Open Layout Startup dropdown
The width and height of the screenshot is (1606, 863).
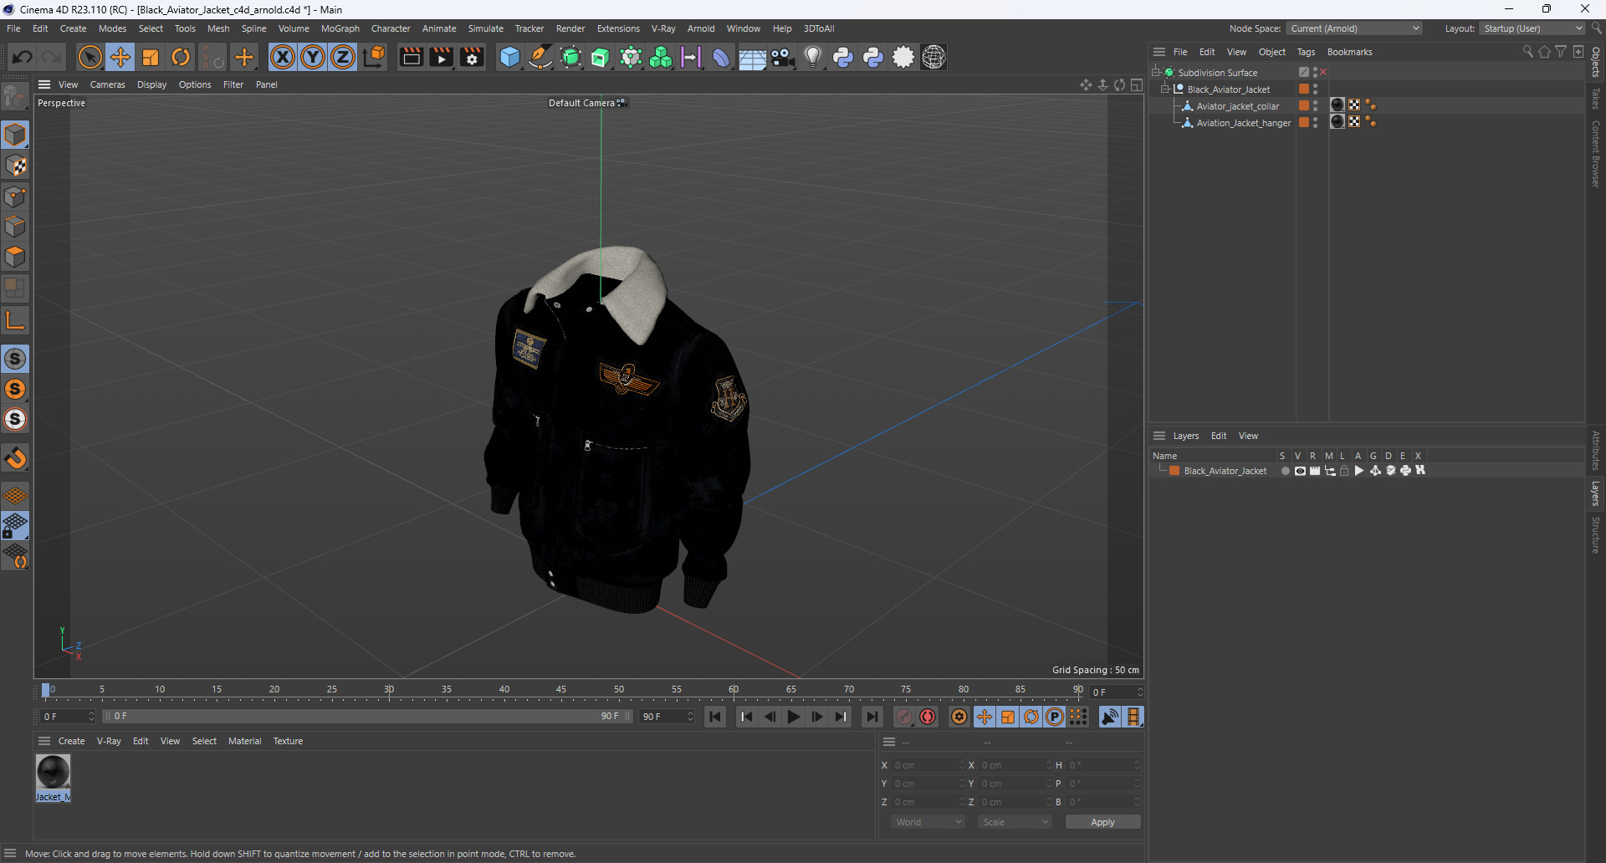pyautogui.click(x=1532, y=28)
